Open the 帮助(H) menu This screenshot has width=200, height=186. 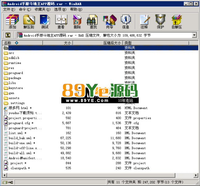76,9
